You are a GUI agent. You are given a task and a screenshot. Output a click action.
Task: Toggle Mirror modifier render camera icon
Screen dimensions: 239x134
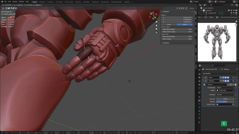click(228, 78)
